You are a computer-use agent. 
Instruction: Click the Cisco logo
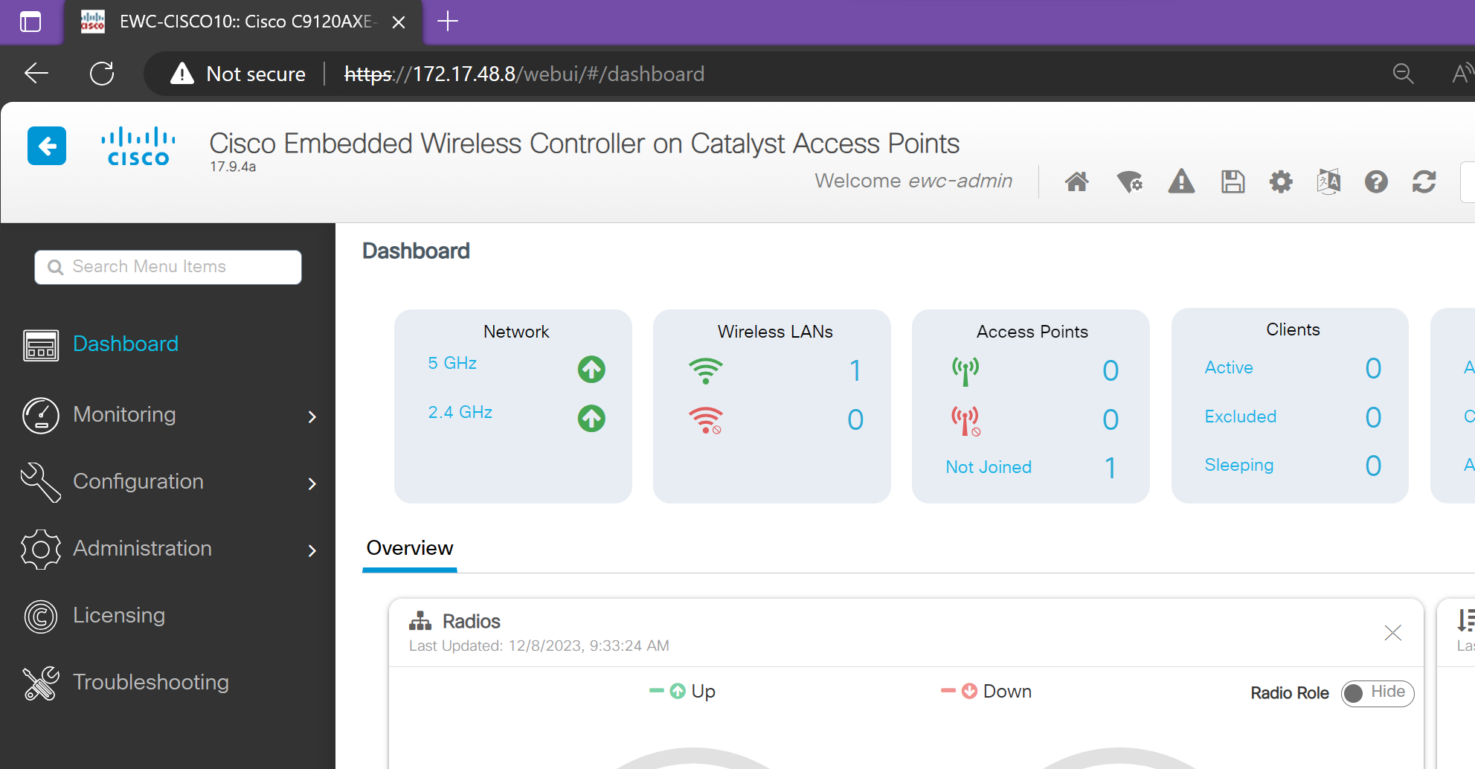[138, 147]
